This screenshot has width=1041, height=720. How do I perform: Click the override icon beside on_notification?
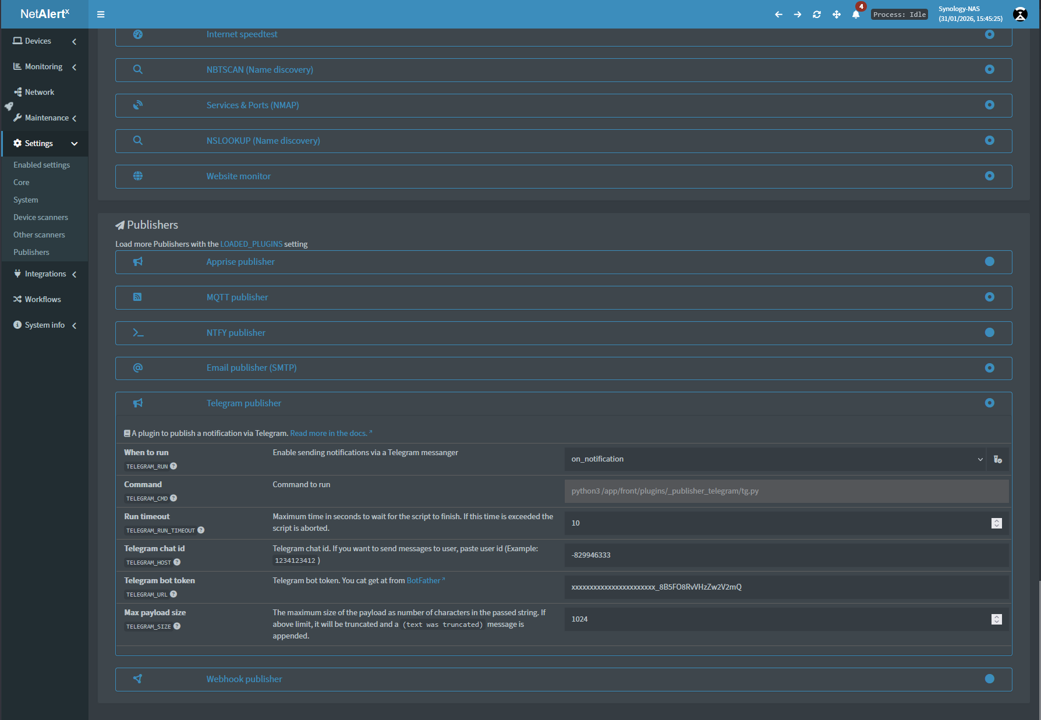coord(997,459)
